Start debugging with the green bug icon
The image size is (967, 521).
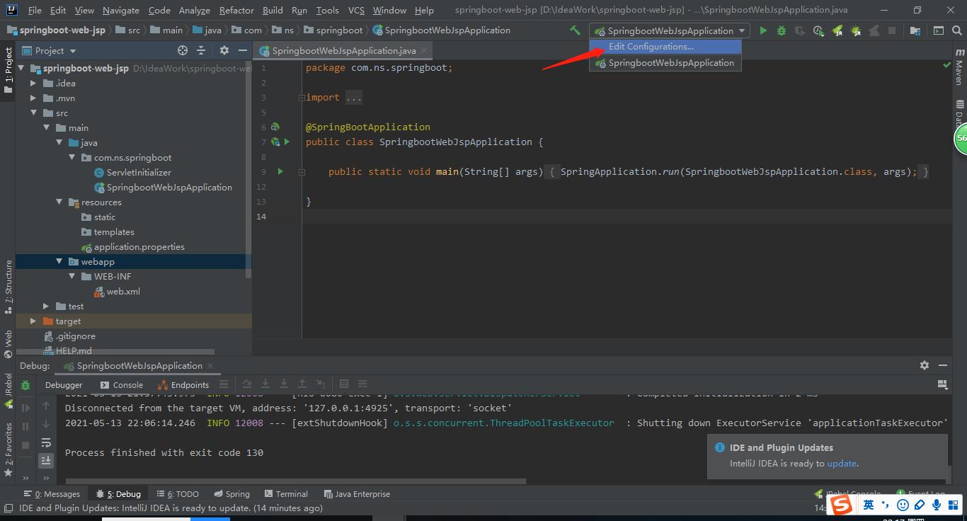tap(782, 30)
